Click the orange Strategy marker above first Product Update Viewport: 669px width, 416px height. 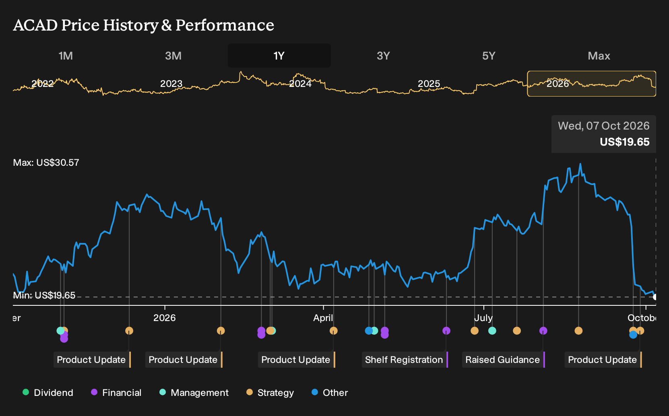129,331
